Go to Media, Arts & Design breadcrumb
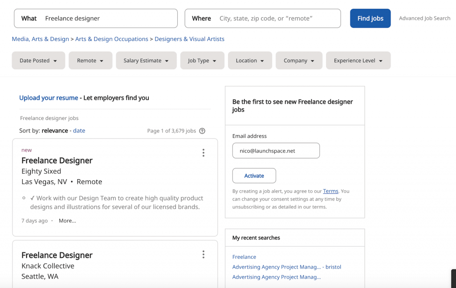The width and height of the screenshot is (456, 288). [41, 39]
